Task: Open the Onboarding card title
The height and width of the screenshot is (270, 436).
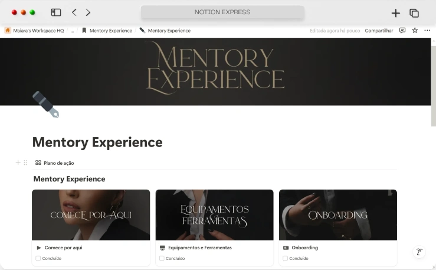Action: [x=304, y=248]
